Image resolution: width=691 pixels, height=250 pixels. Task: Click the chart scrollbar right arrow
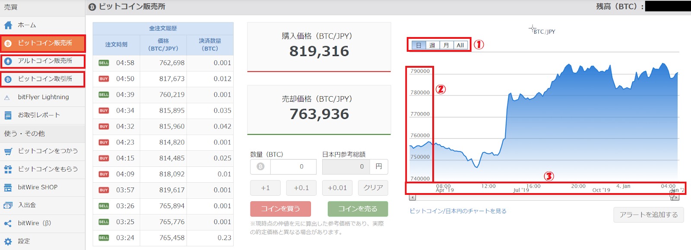coord(676,197)
